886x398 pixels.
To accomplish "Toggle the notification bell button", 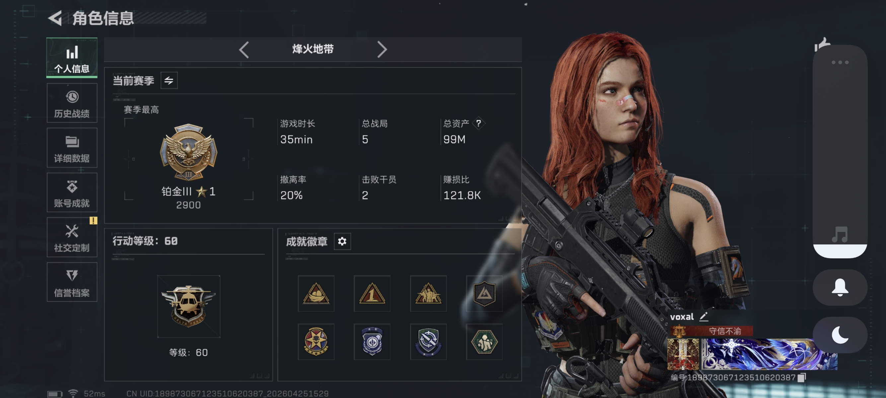I will coord(840,288).
